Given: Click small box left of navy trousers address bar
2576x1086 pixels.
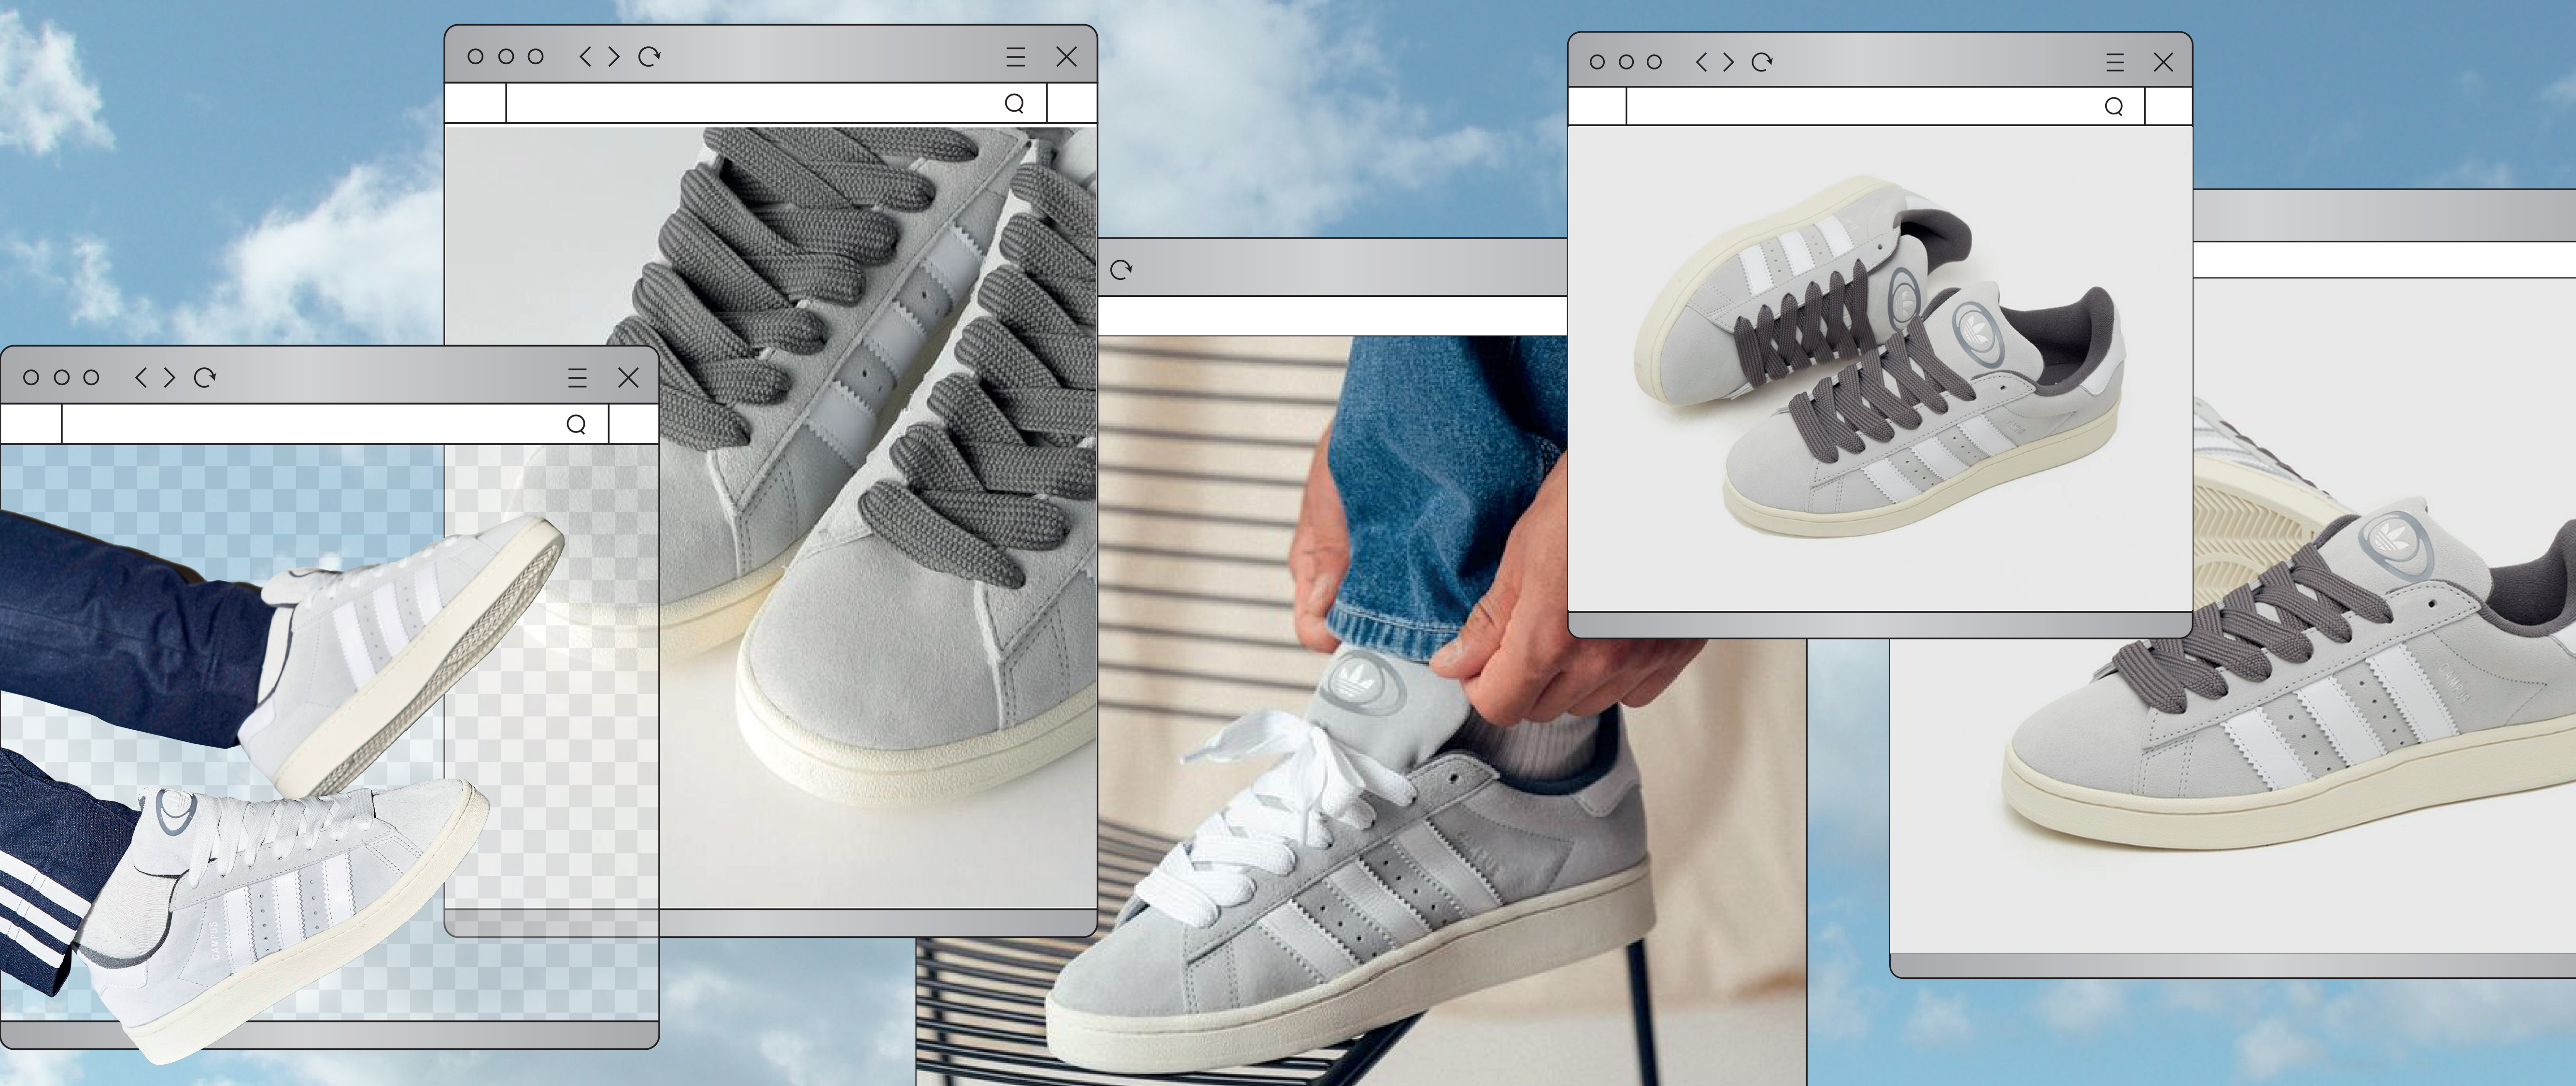Looking at the screenshot, I should point(31,424).
